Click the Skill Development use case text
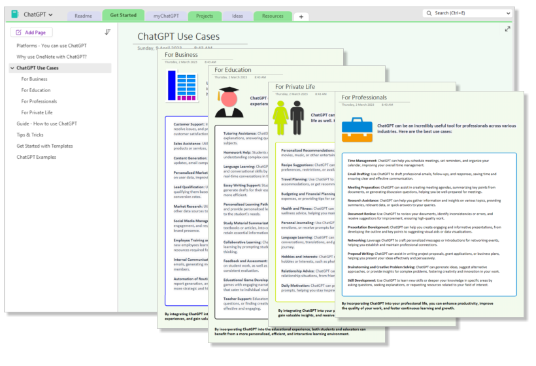 point(420,282)
